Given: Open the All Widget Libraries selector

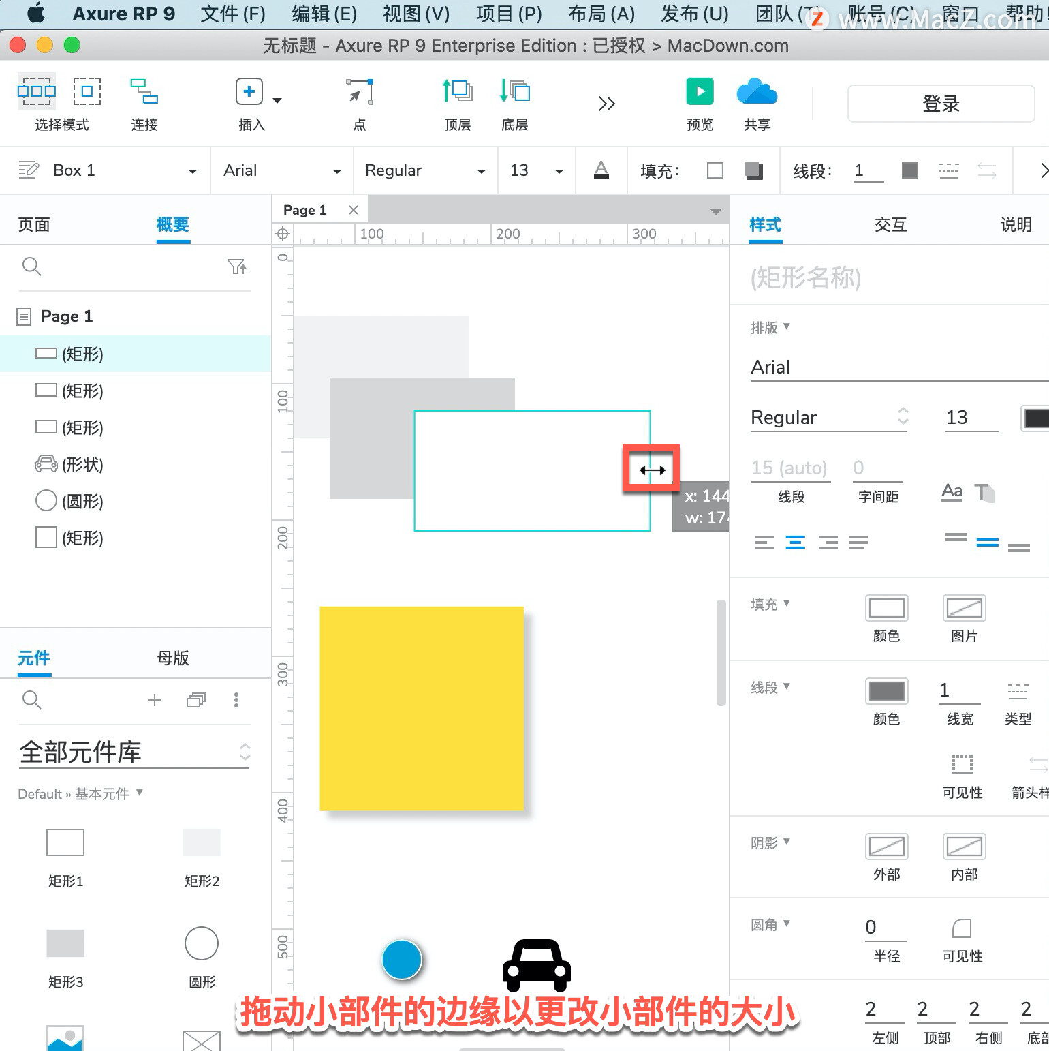Looking at the screenshot, I should pos(135,752).
